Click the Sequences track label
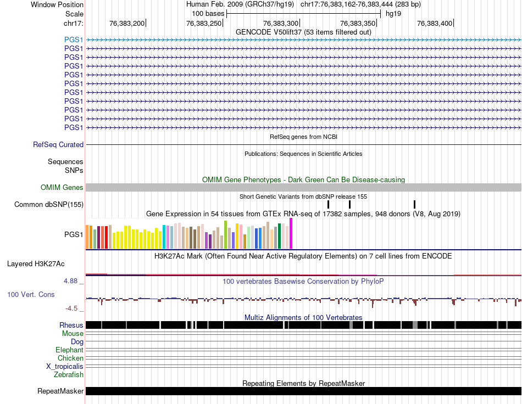 (x=65, y=161)
